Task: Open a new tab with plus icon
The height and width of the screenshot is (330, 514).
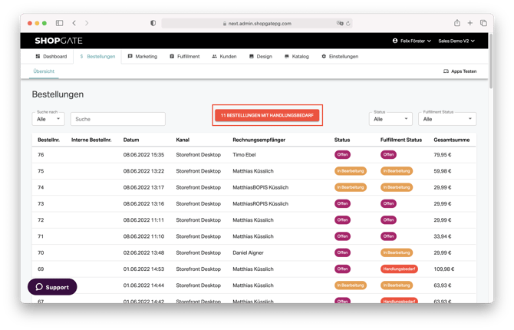Action: pyautogui.click(x=470, y=23)
